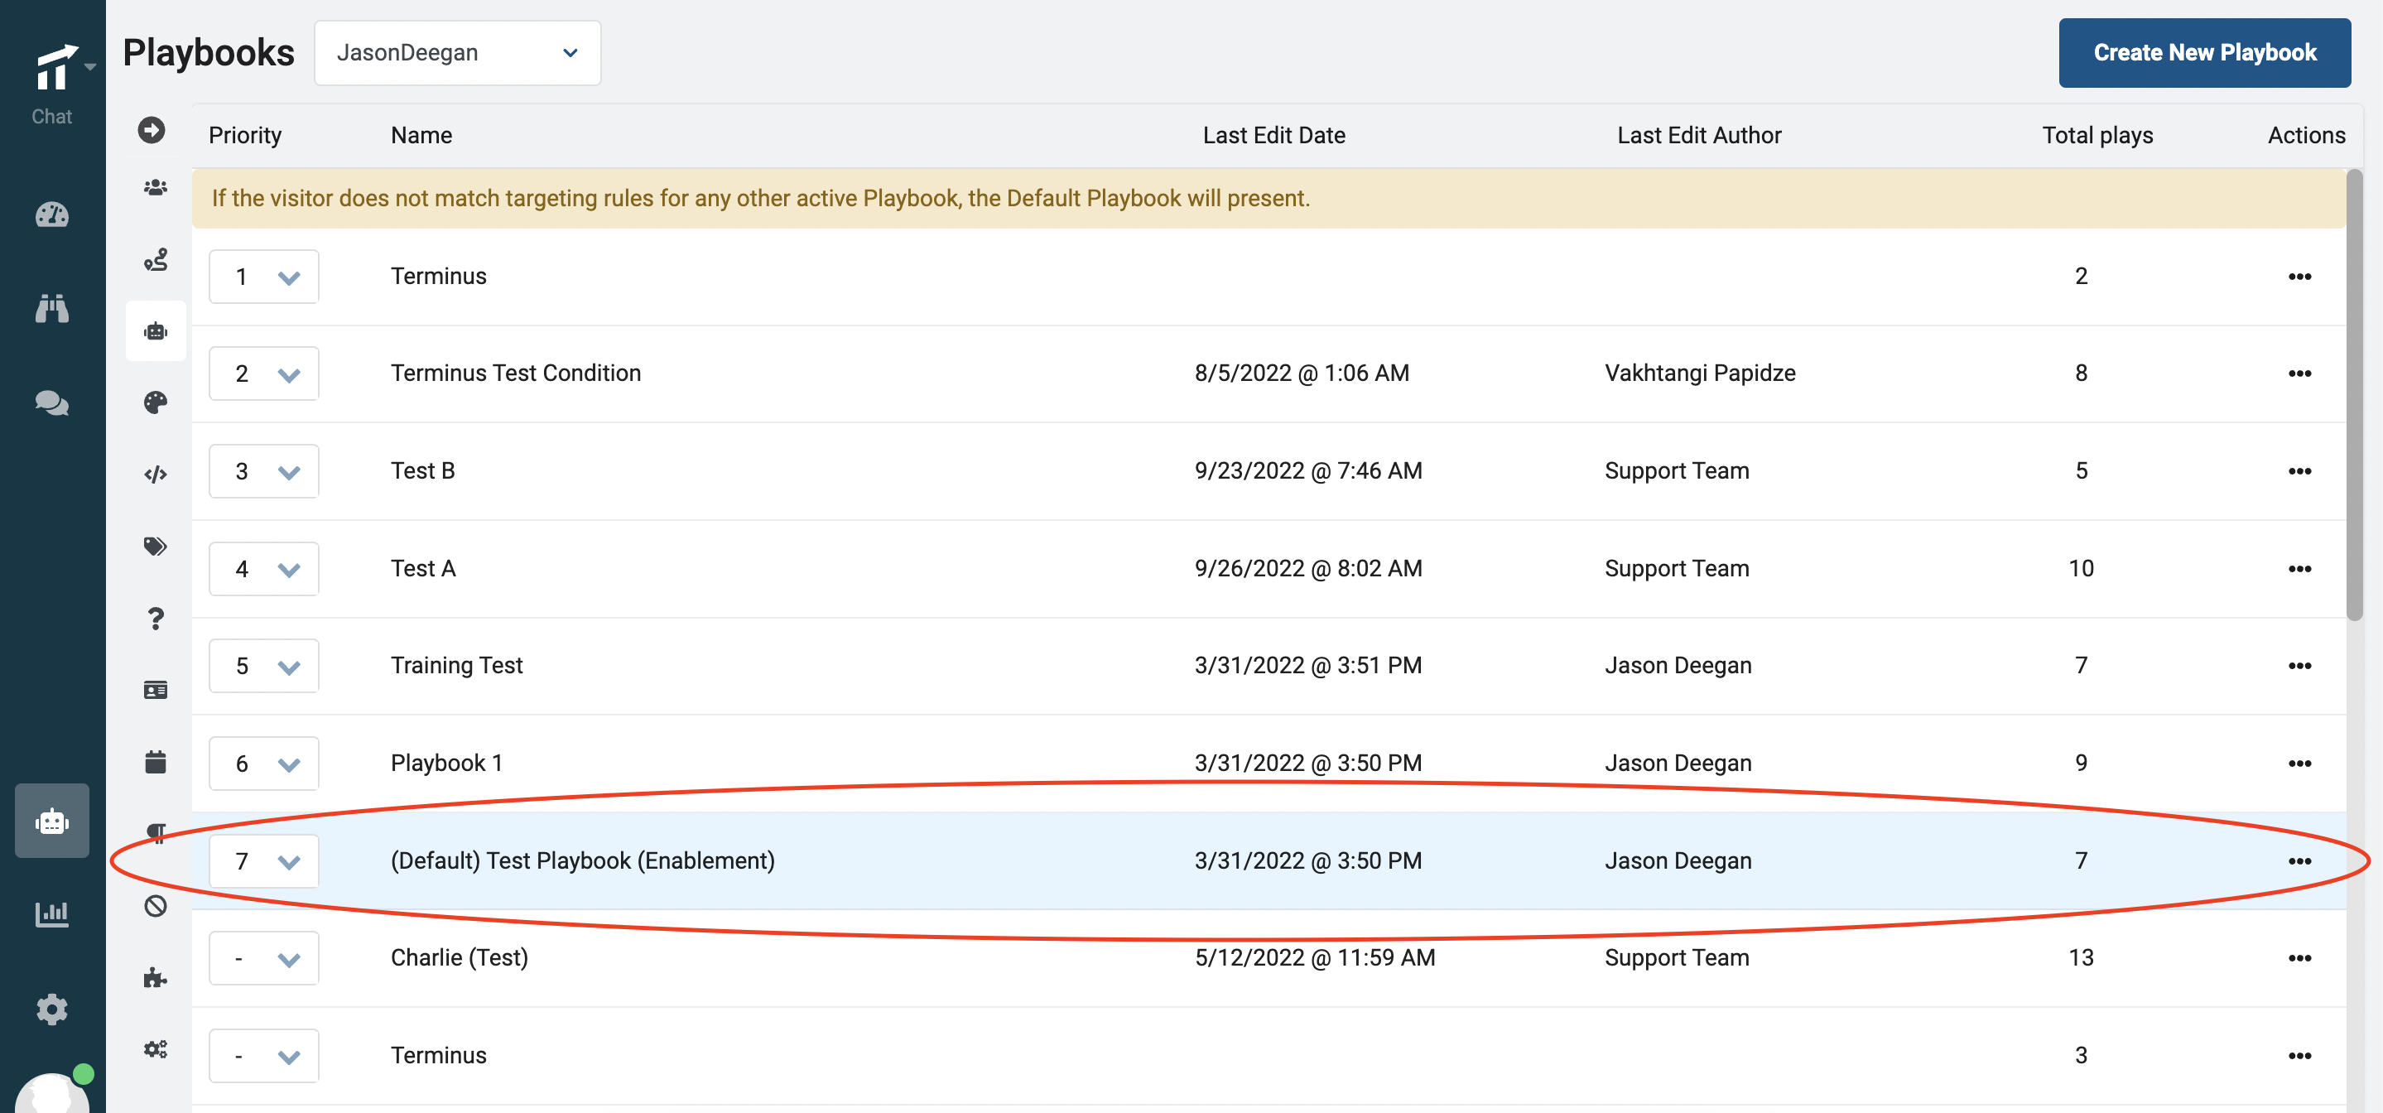This screenshot has height=1113, width=2383.
Task: Open the question mark FAQ icon
Action: (156, 618)
